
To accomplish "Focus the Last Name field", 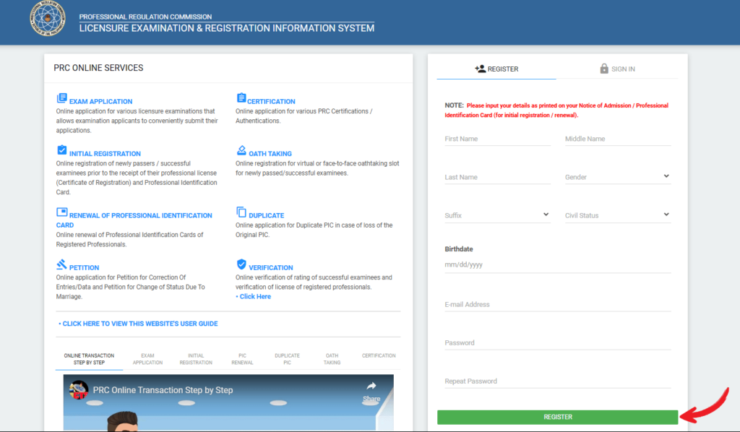I will (x=497, y=177).
